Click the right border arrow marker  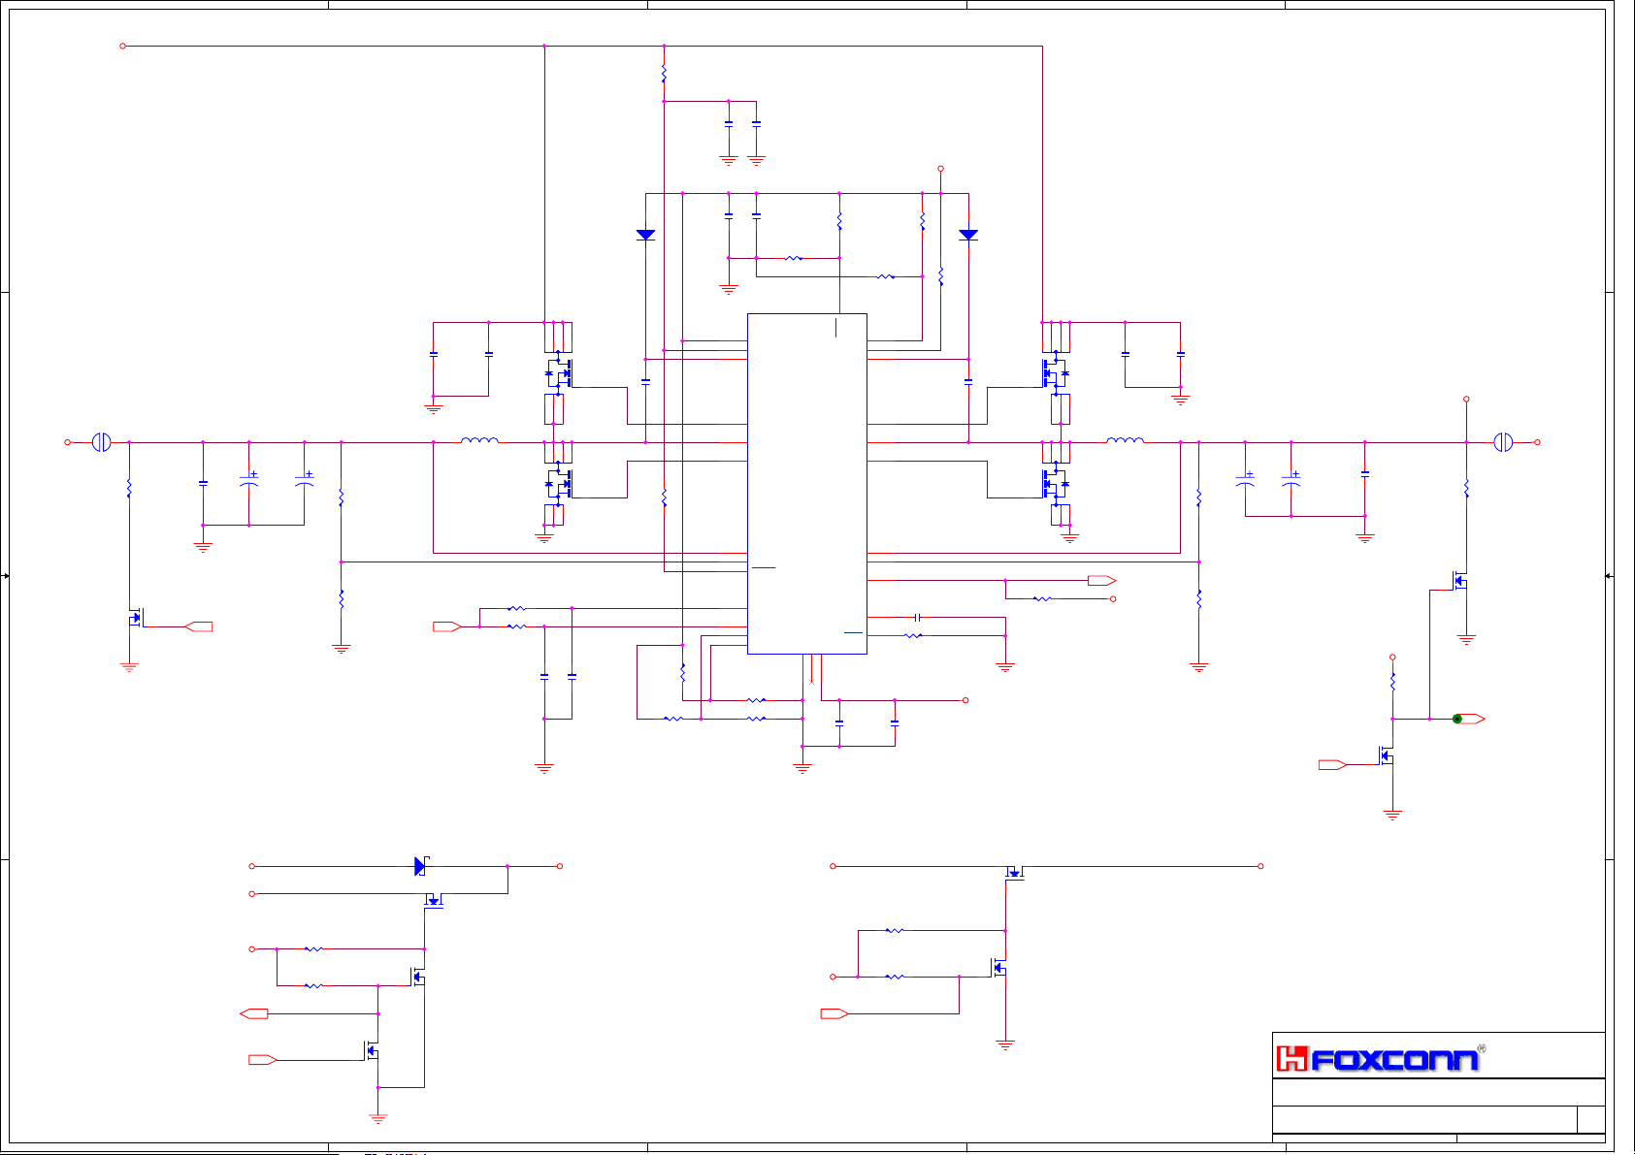1608,576
